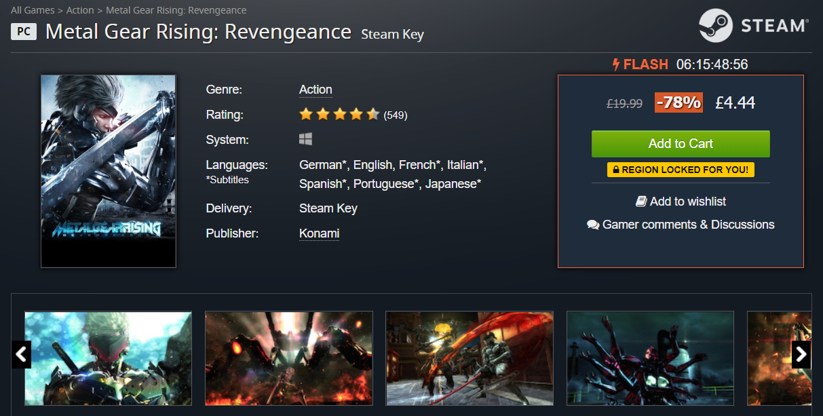Click the Region Locked For You badge
823x416 pixels.
click(x=681, y=170)
